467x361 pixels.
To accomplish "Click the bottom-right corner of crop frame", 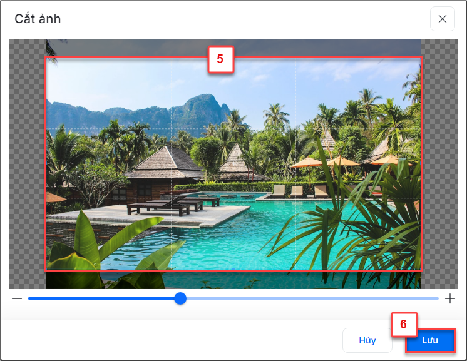I will coord(421,270).
